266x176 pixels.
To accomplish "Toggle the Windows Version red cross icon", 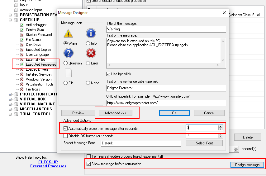I will click(x=22, y=79).
